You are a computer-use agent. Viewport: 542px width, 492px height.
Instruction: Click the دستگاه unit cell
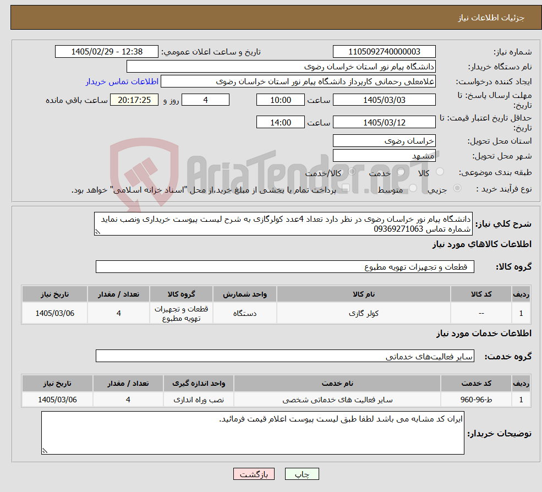[245, 313]
